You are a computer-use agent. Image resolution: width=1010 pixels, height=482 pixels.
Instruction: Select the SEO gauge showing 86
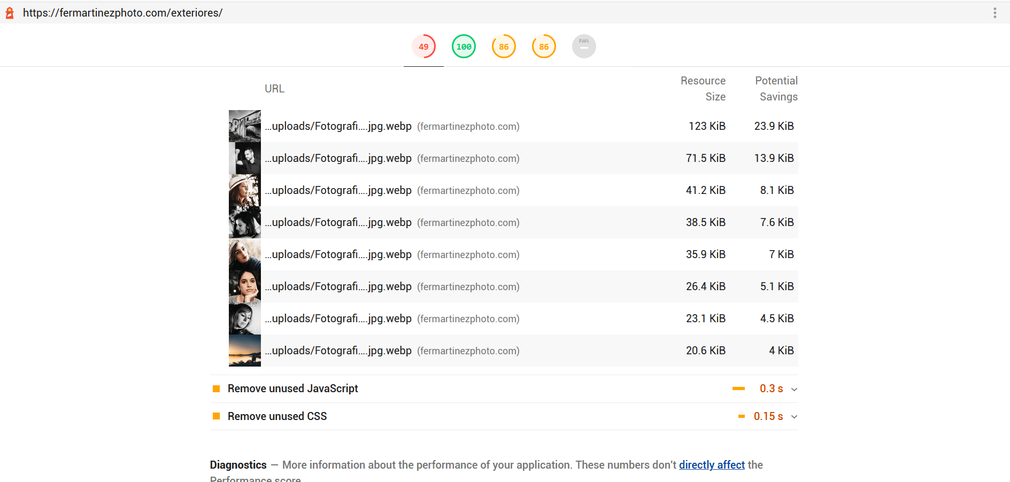544,46
